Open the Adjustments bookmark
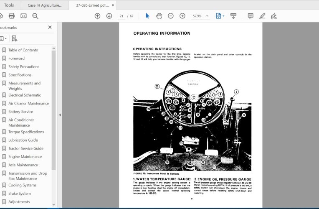 [19, 201]
